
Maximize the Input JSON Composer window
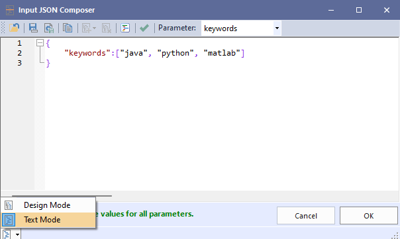pyautogui.click(x=359, y=10)
